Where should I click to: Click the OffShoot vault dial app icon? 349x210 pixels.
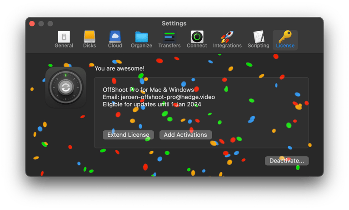(66, 87)
